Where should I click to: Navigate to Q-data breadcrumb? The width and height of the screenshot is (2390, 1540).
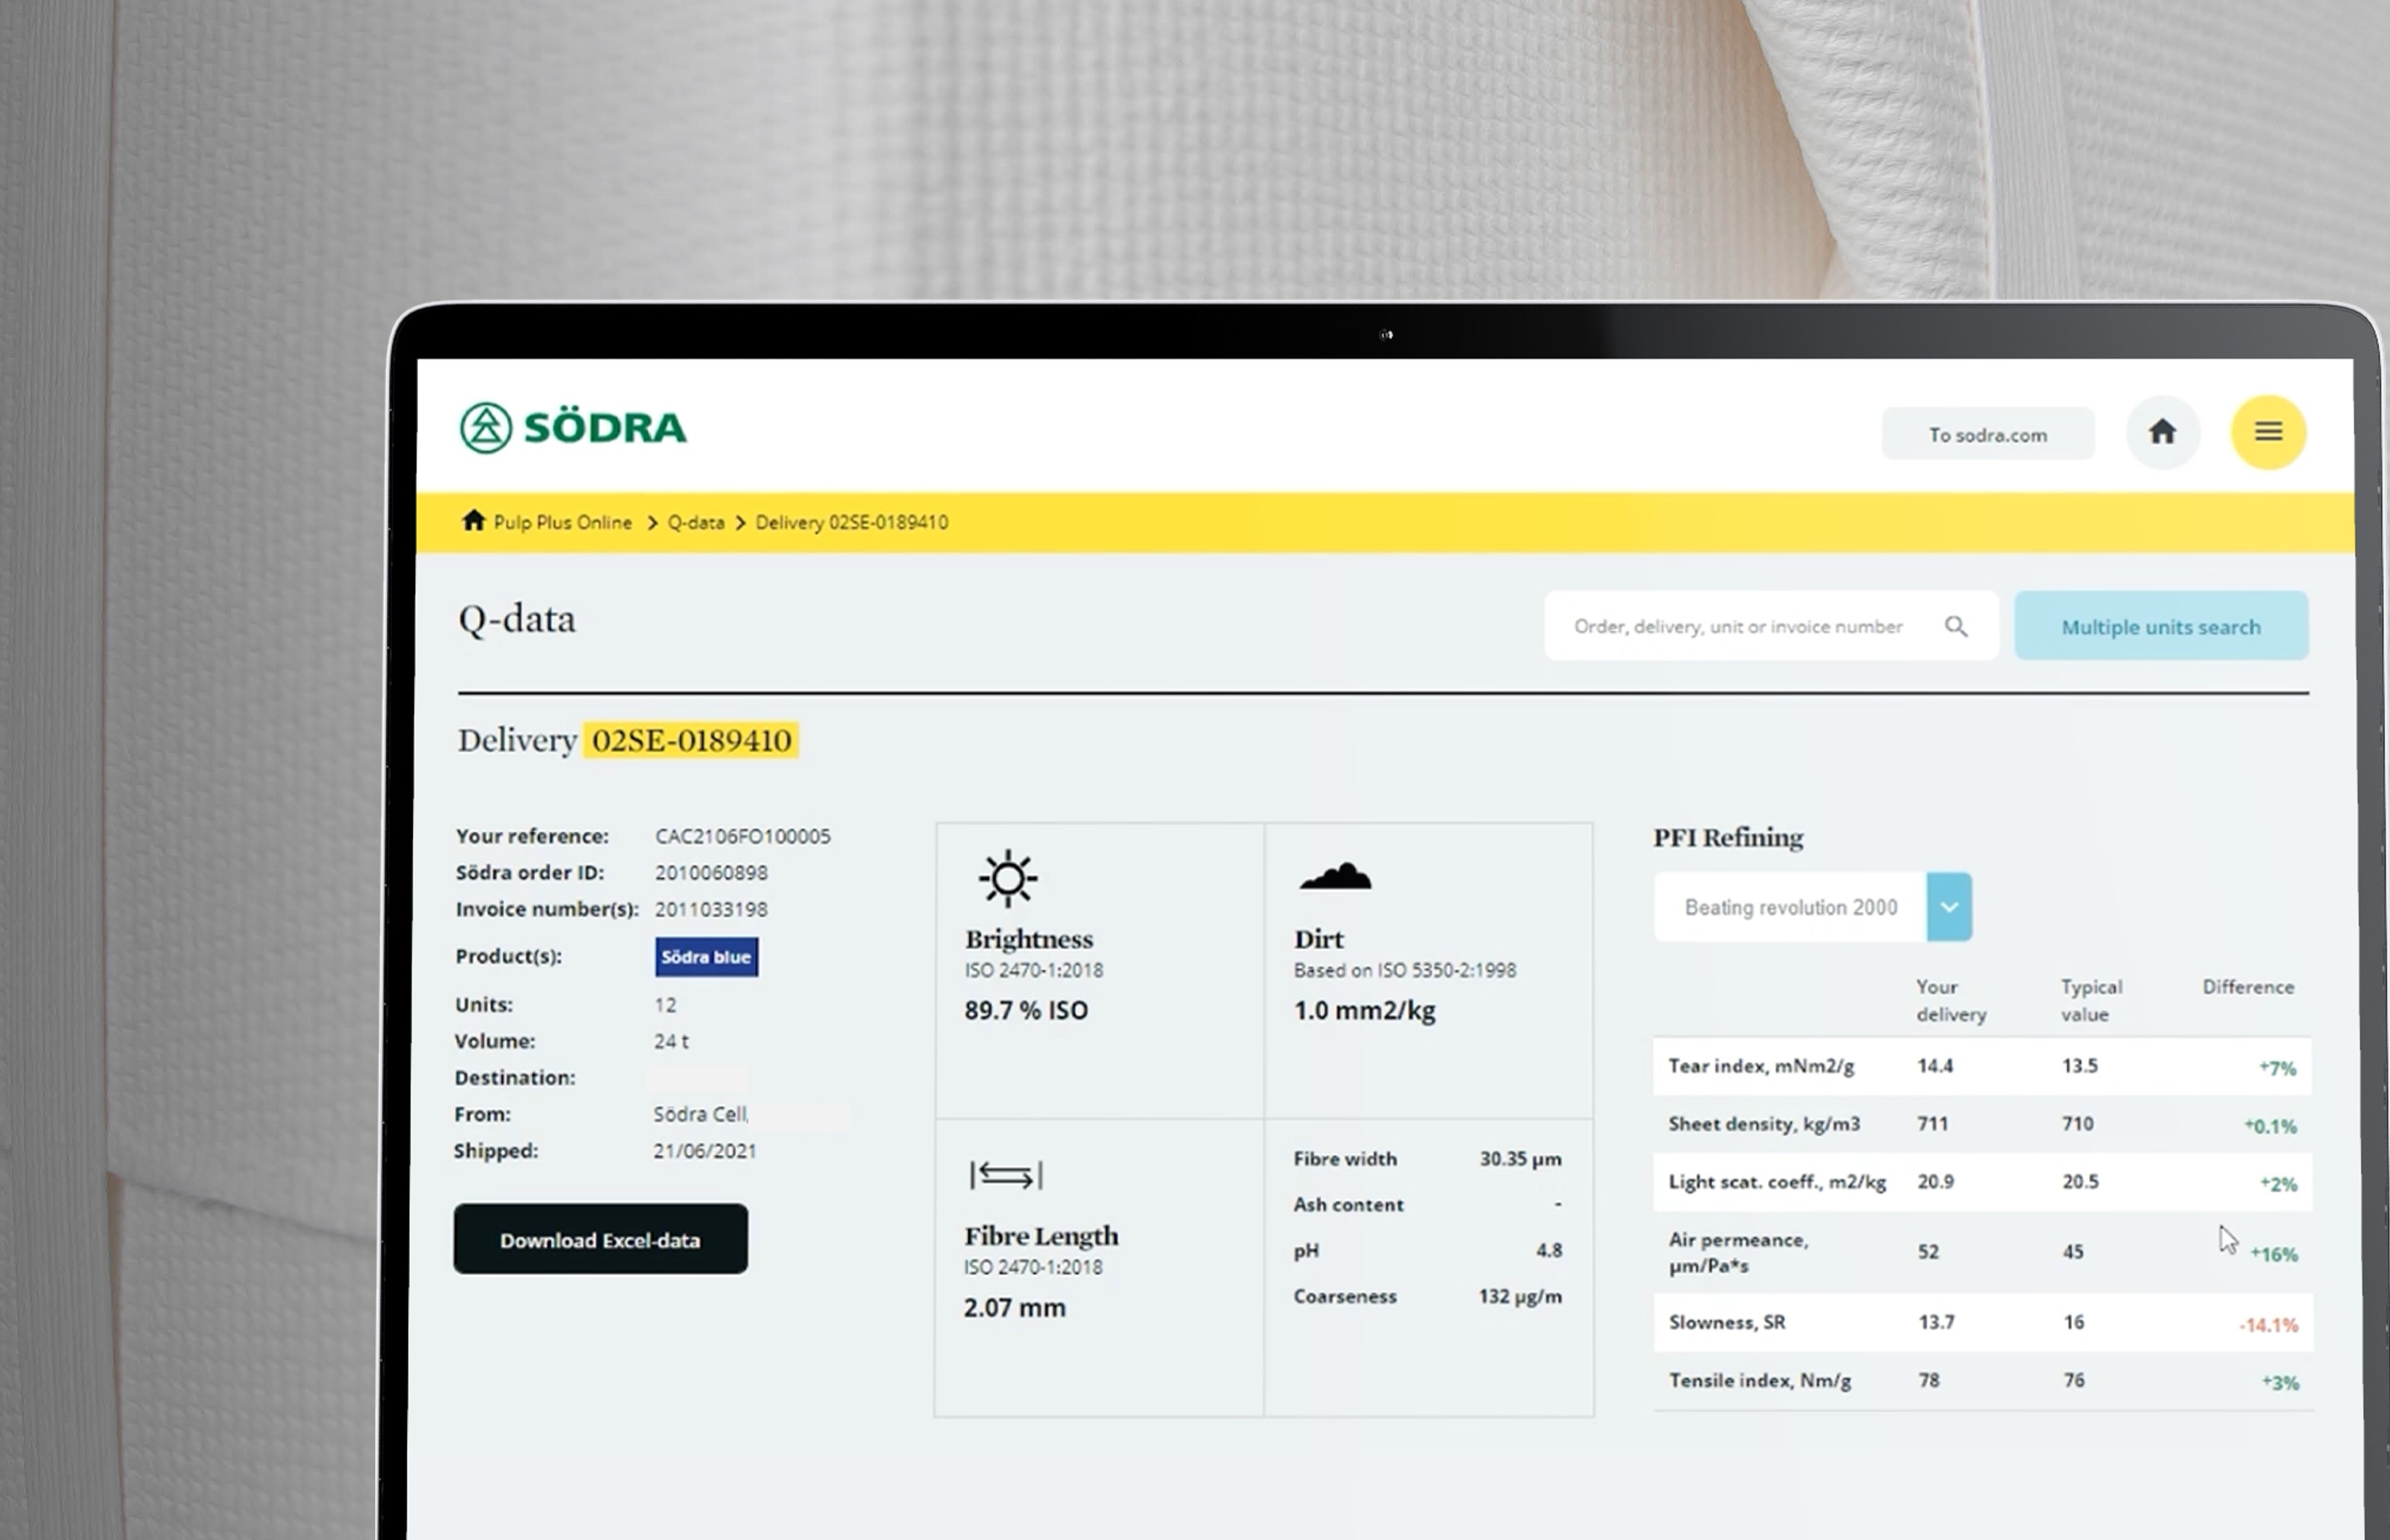tap(695, 522)
